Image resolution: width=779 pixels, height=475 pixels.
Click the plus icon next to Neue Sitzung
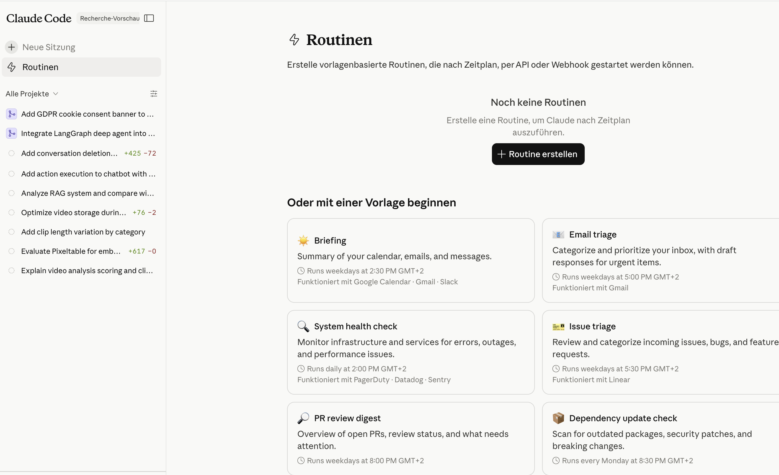(x=12, y=47)
